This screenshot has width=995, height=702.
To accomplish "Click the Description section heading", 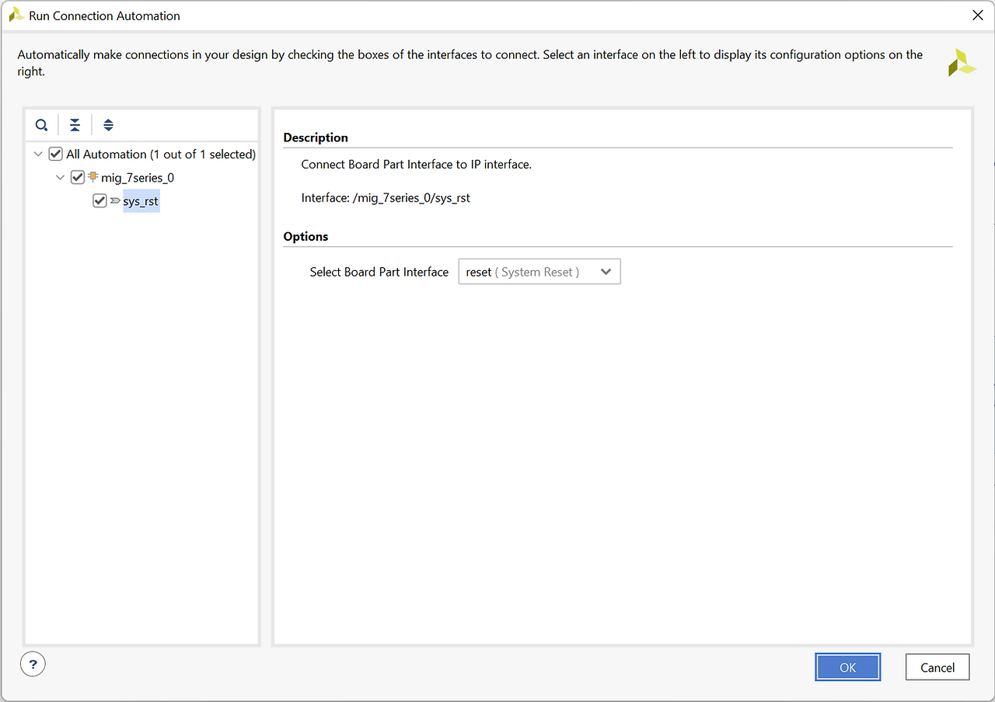I will (x=316, y=137).
